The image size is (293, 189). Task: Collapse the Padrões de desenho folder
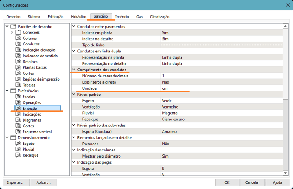[x=6, y=26]
